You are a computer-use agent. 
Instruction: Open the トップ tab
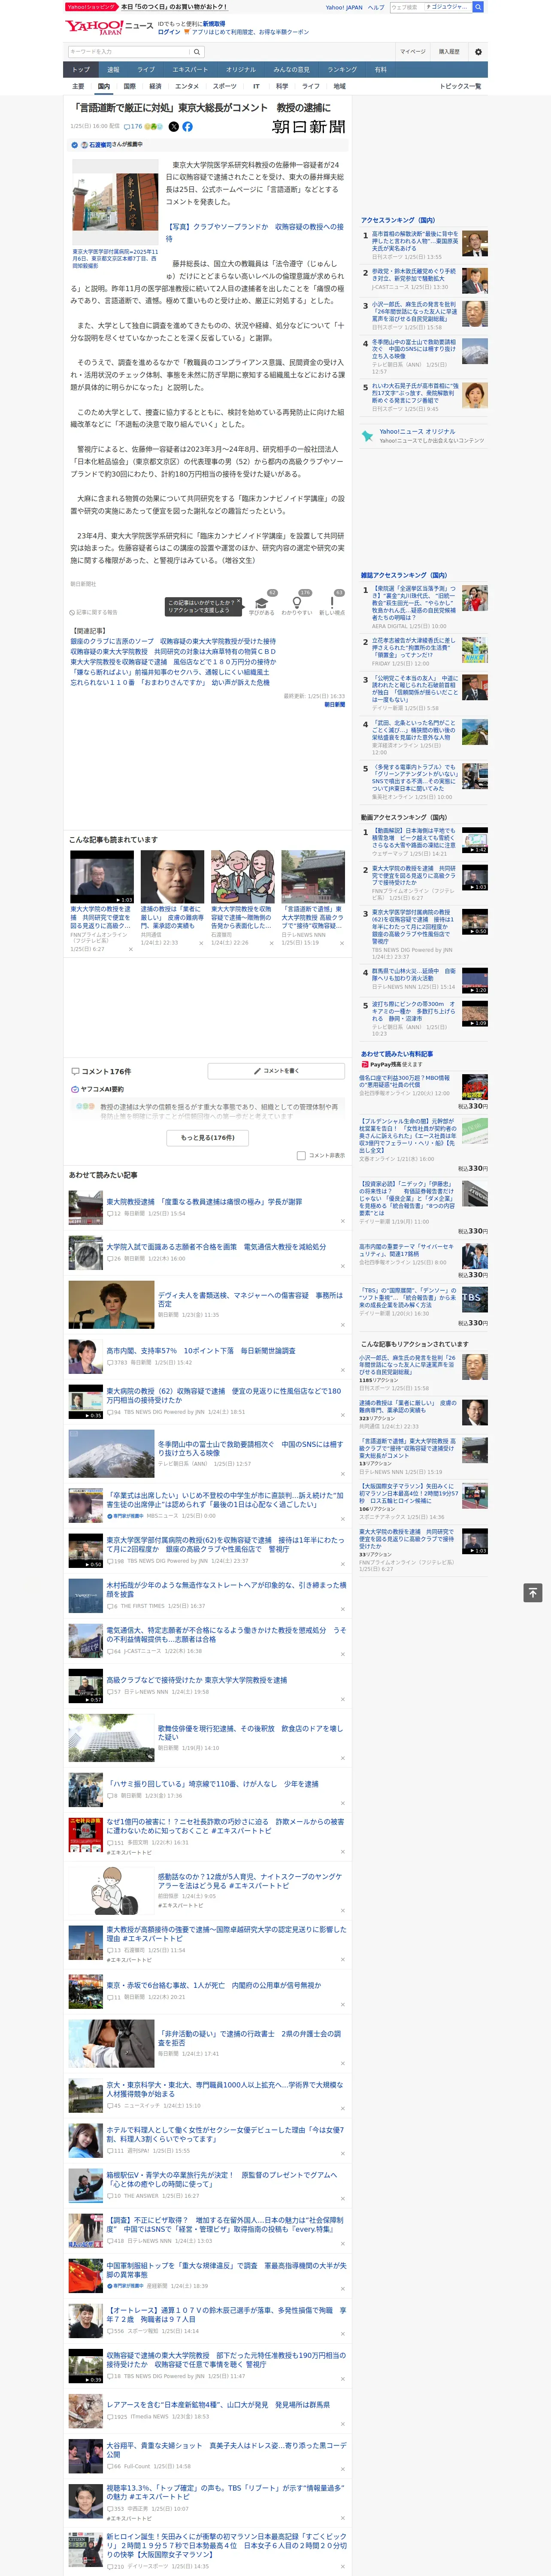click(x=81, y=70)
